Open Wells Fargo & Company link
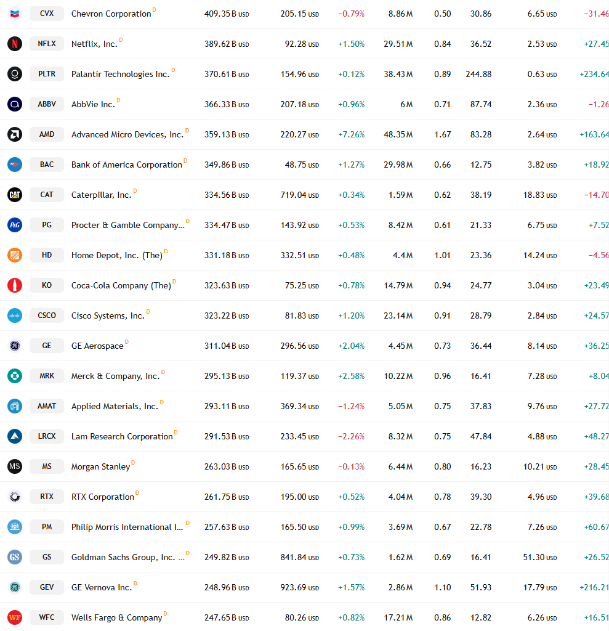Image resolution: width=609 pixels, height=631 pixels. pos(116,617)
